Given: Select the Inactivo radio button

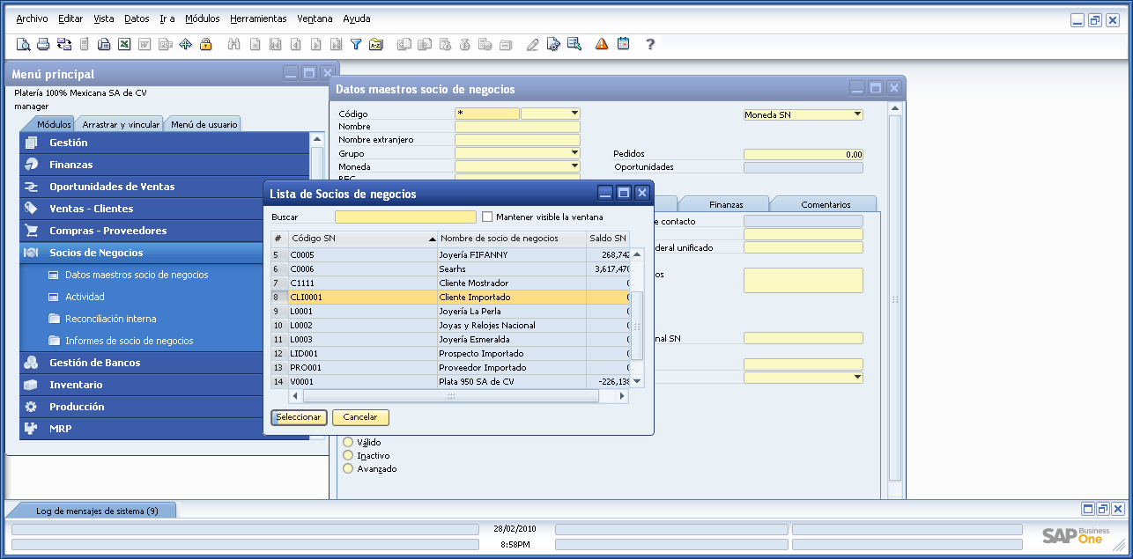Looking at the screenshot, I should (348, 455).
